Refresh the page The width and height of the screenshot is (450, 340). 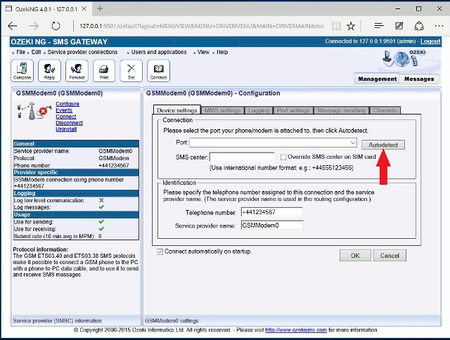coord(56,26)
